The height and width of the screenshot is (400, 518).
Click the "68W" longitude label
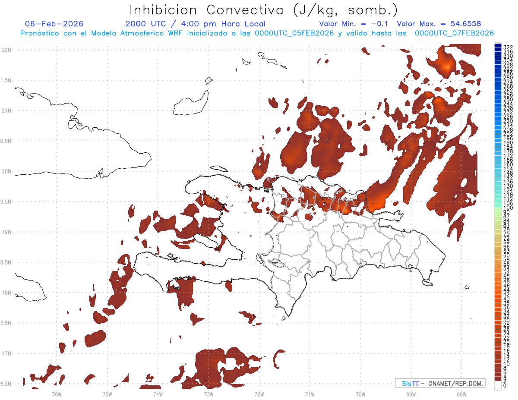point(461,394)
